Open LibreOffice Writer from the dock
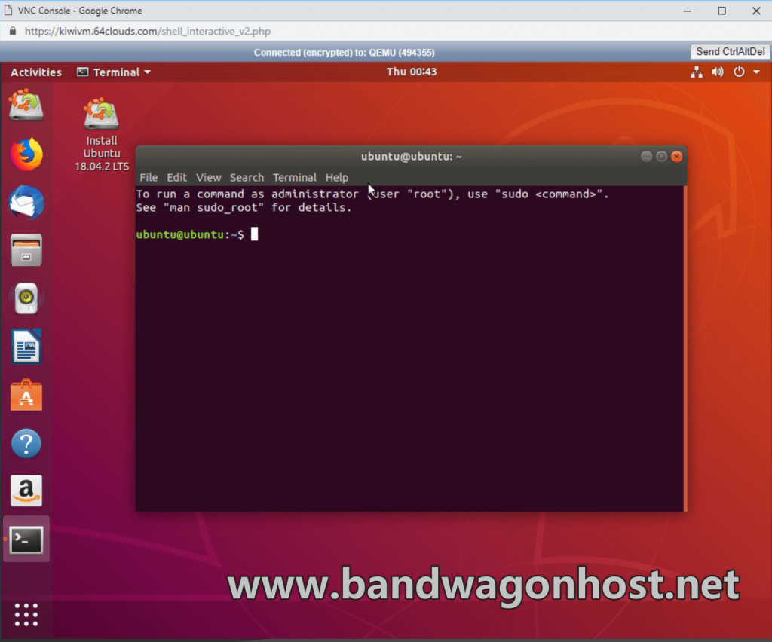Image resolution: width=772 pixels, height=642 pixels. click(26, 347)
